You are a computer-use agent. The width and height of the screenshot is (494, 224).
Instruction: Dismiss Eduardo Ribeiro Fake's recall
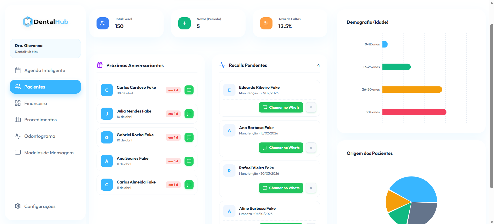[x=311, y=107]
